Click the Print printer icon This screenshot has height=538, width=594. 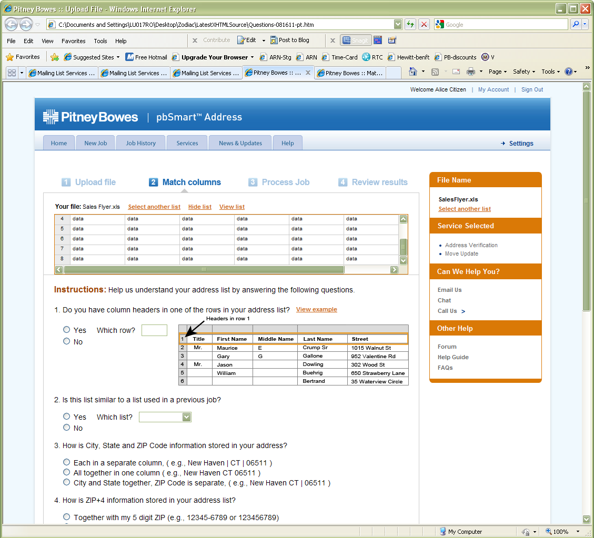[x=471, y=72]
